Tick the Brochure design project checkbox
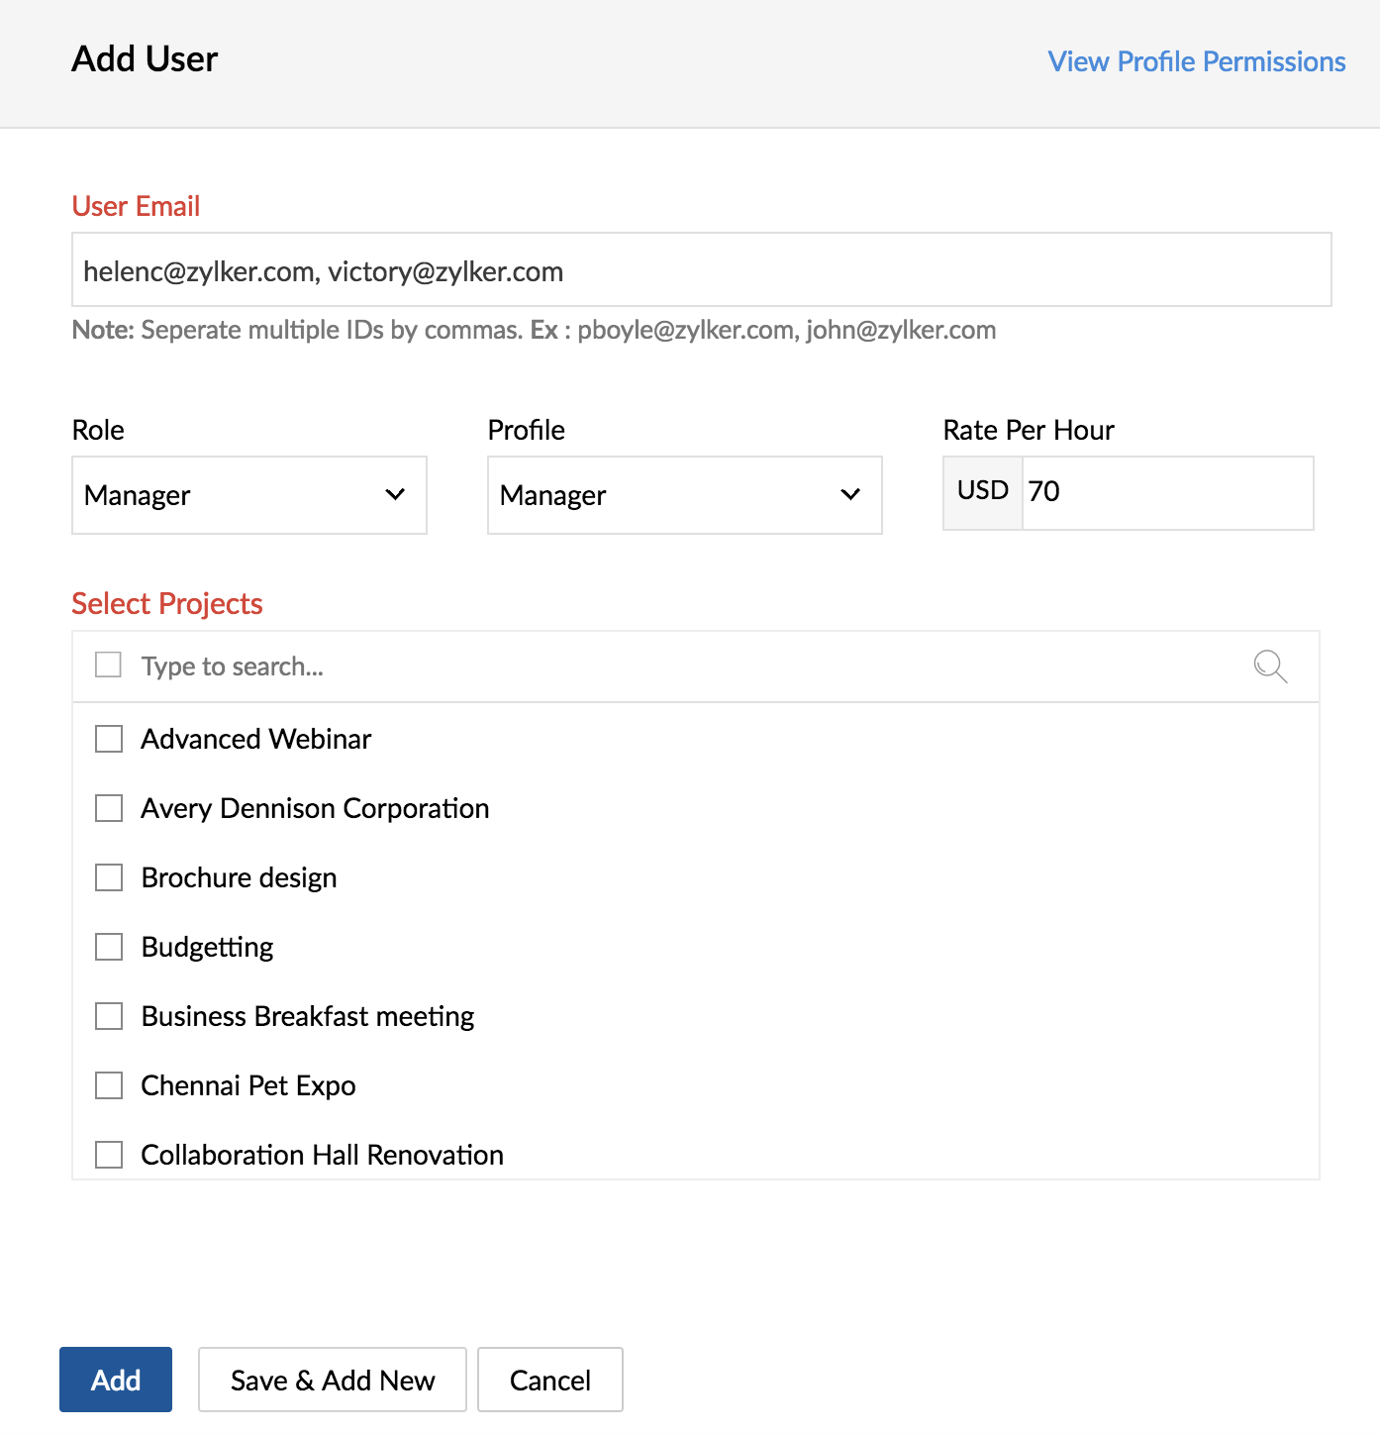 coord(109,877)
